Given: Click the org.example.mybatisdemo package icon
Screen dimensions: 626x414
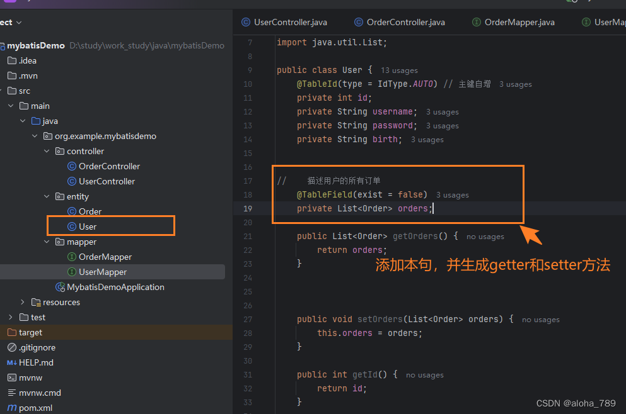Looking at the screenshot, I should tap(48, 137).
